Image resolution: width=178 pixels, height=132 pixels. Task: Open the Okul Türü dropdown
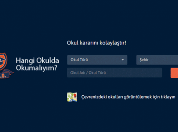point(97,60)
